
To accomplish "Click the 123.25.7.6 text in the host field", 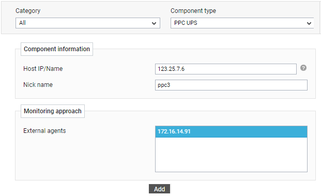I will (x=171, y=69).
